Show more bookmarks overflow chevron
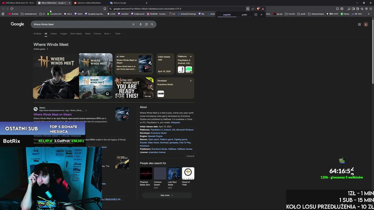Viewport: 374px width, 210px height. 368,14
